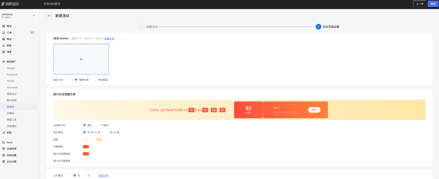Open Microsoft marketing menu item
Image resolution: width=439 pixels, height=179 pixels.
coord(12,88)
